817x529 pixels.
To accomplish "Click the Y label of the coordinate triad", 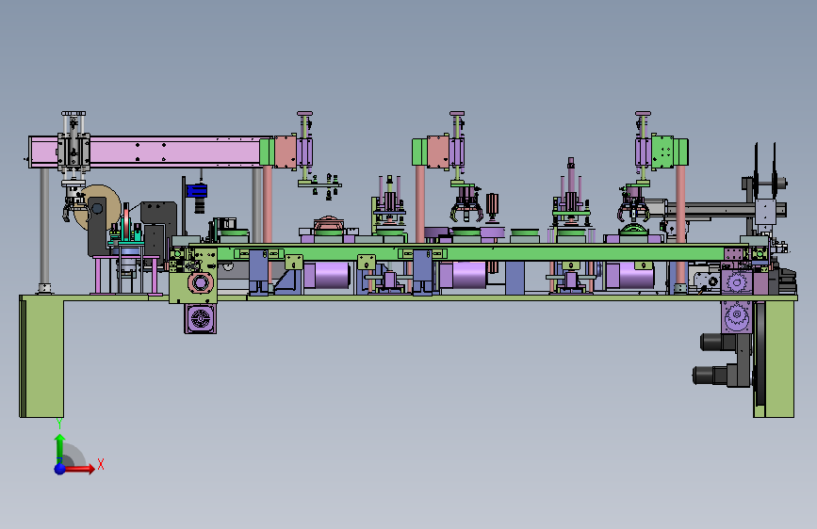I will click(x=59, y=424).
